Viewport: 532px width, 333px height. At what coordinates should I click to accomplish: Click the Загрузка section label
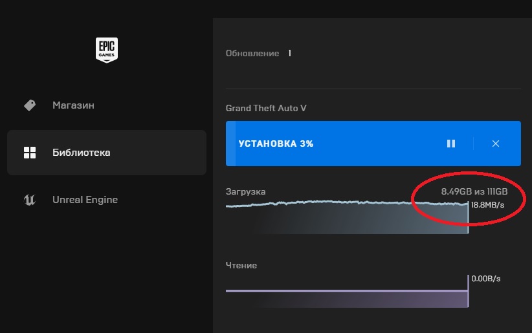(x=245, y=192)
